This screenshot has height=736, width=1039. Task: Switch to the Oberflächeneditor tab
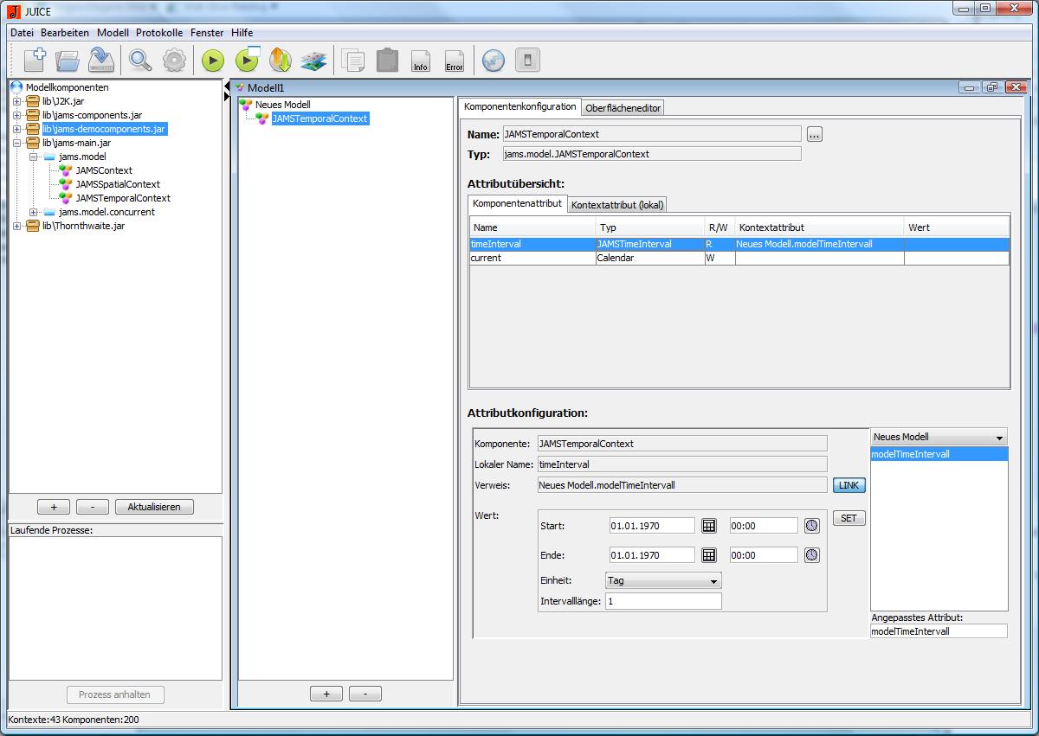623,107
